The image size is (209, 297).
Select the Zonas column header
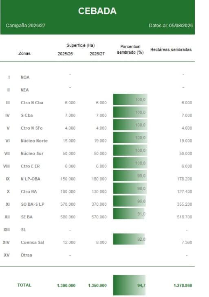coord(24,53)
